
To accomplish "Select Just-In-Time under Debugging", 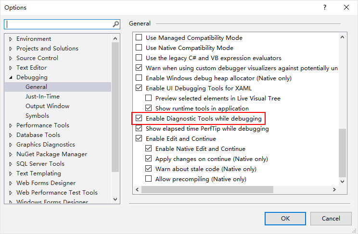I will click(42, 97).
